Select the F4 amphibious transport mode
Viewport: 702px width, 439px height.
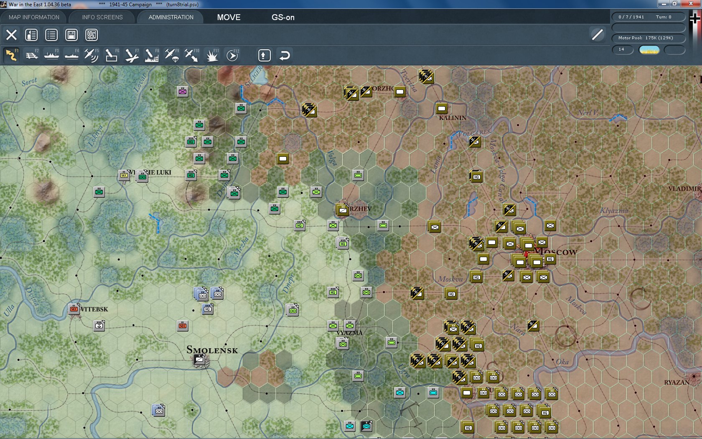click(72, 55)
